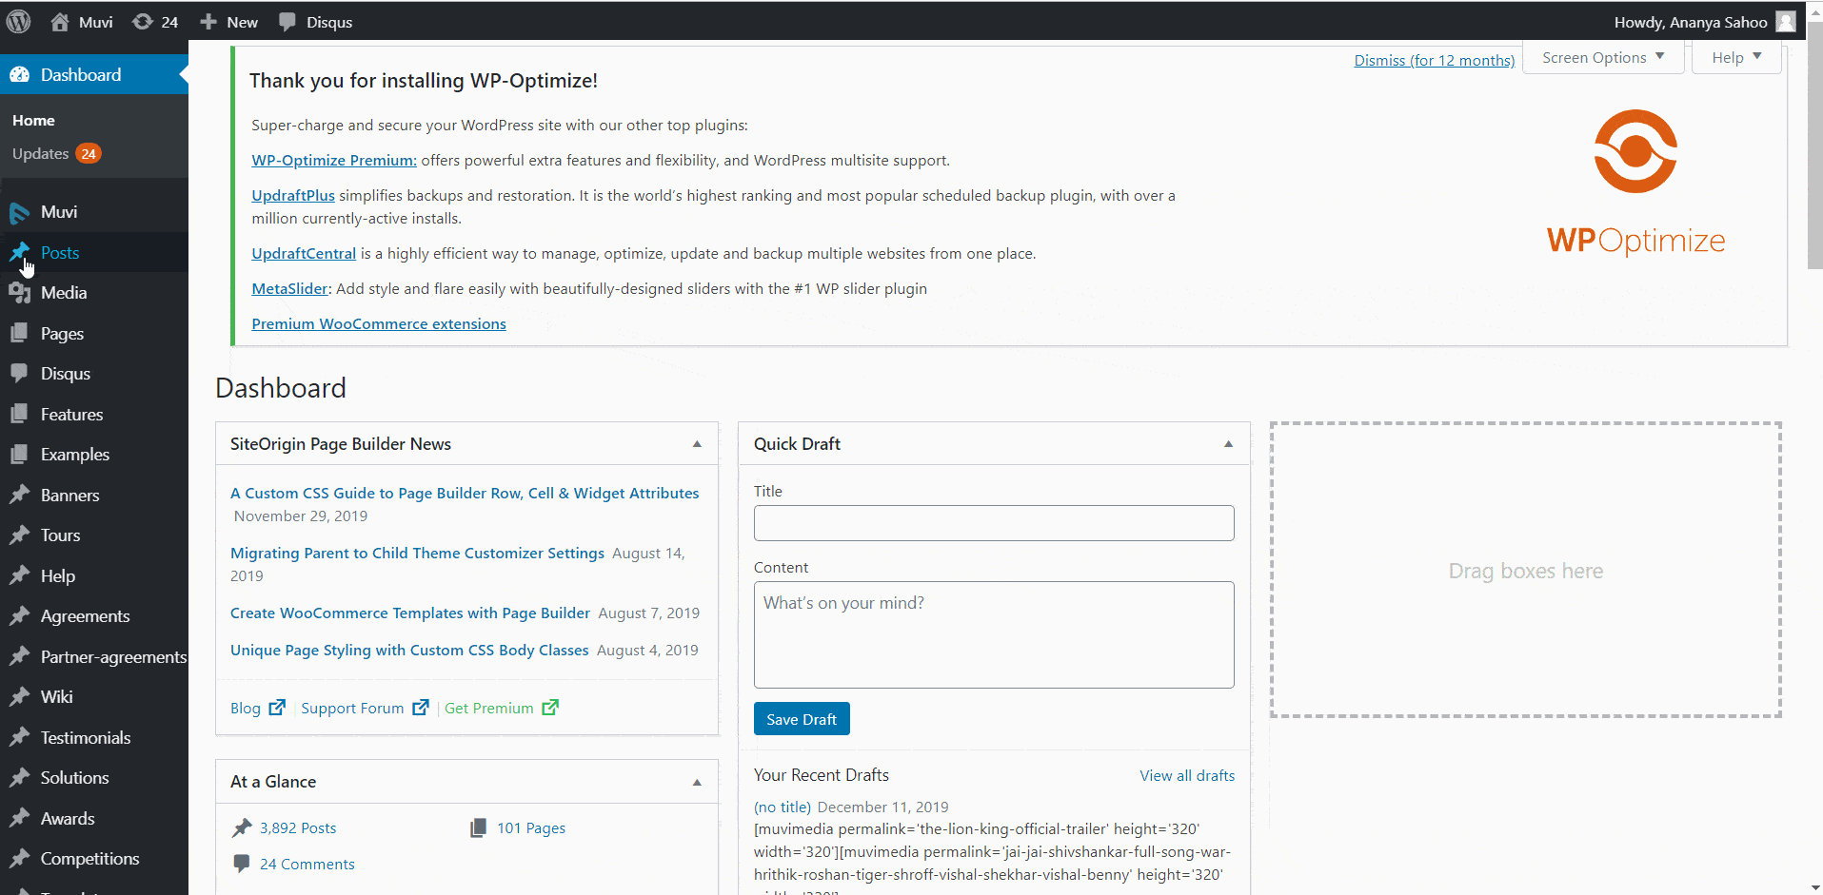
Task: Click the Media icon in the sidebar
Action: (x=19, y=293)
